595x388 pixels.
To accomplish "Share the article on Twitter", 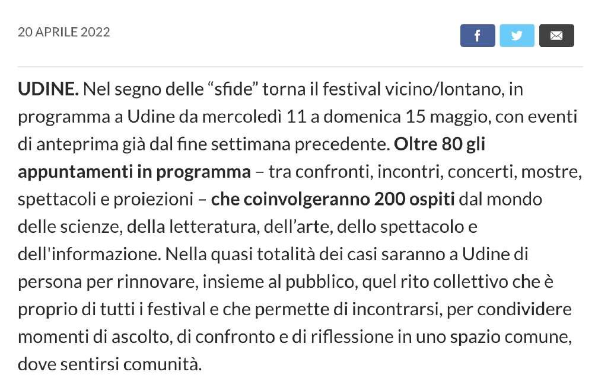I will [x=517, y=36].
